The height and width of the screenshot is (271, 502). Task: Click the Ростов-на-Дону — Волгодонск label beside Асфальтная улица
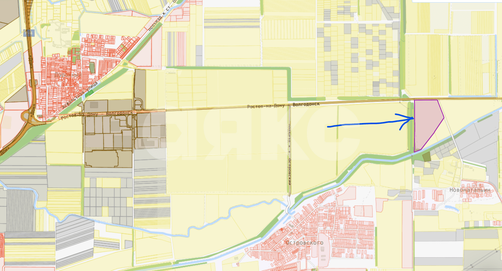click(97, 115)
